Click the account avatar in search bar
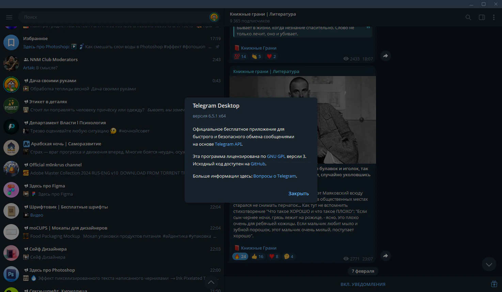Viewport: 502px width, 292px height. point(214,17)
